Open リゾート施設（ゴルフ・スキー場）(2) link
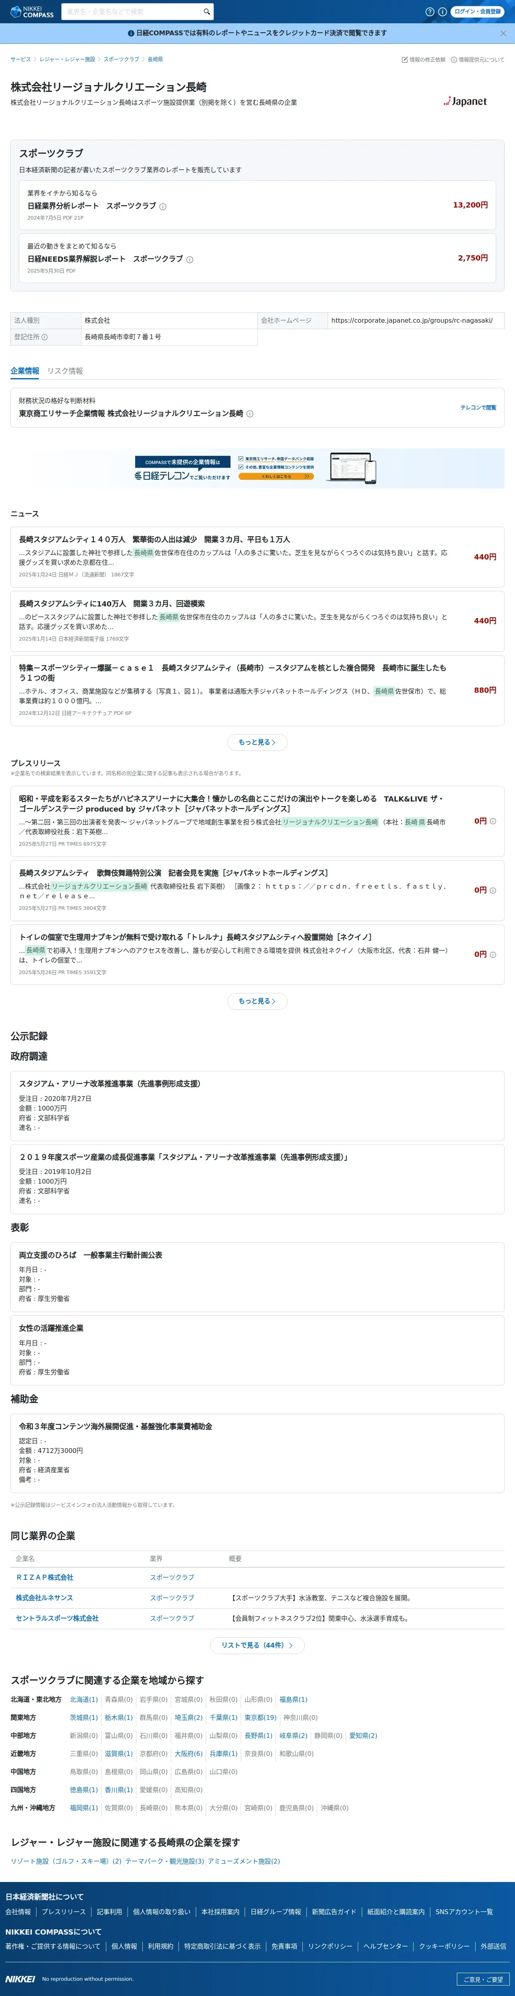This screenshot has height=1996, width=515. [x=66, y=1861]
